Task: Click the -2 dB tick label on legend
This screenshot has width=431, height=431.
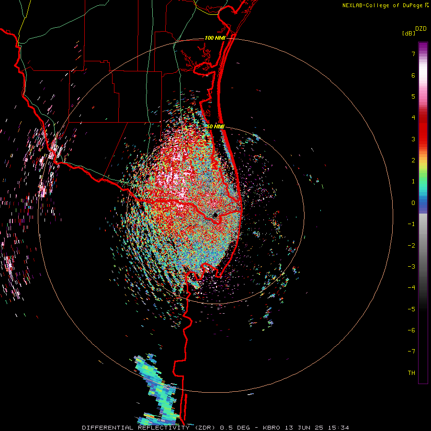Action: 411,245
